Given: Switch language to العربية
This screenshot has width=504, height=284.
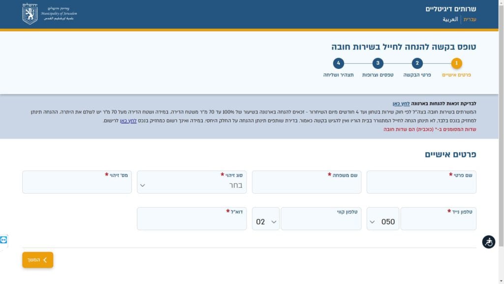Looking at the screenshot, I should [450, 19].
